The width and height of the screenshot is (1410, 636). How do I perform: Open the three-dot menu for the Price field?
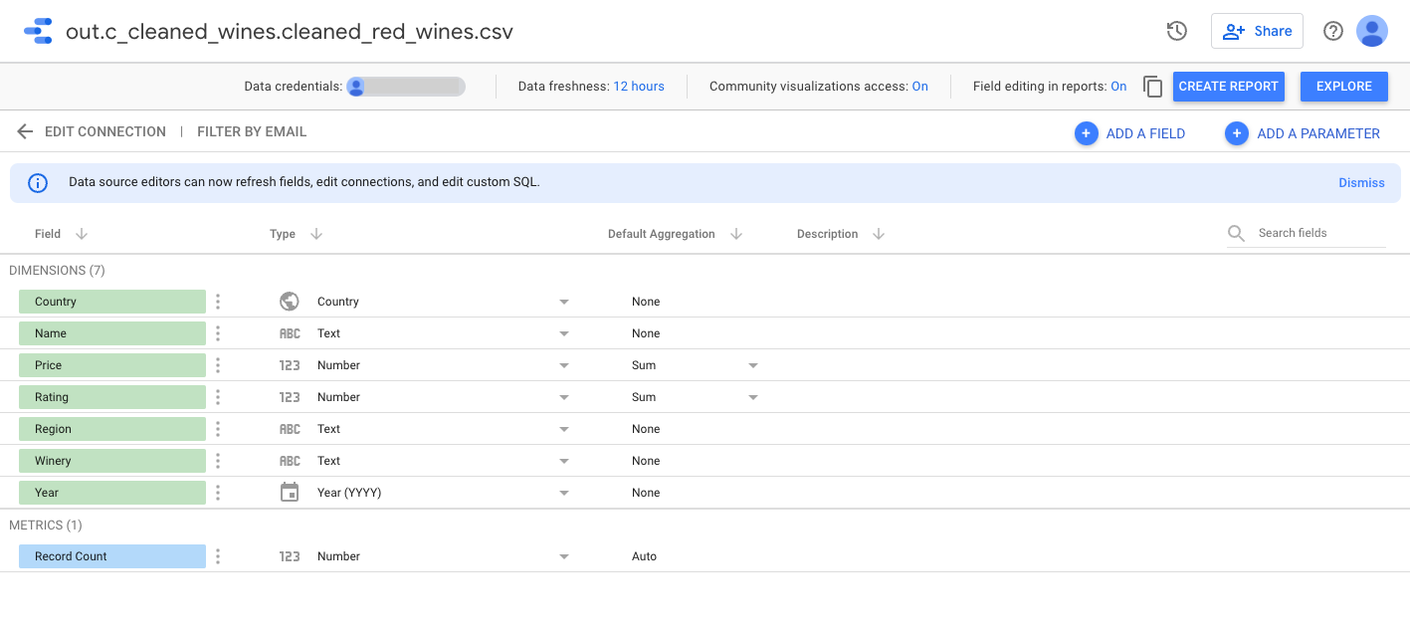(x=218, y=364)
